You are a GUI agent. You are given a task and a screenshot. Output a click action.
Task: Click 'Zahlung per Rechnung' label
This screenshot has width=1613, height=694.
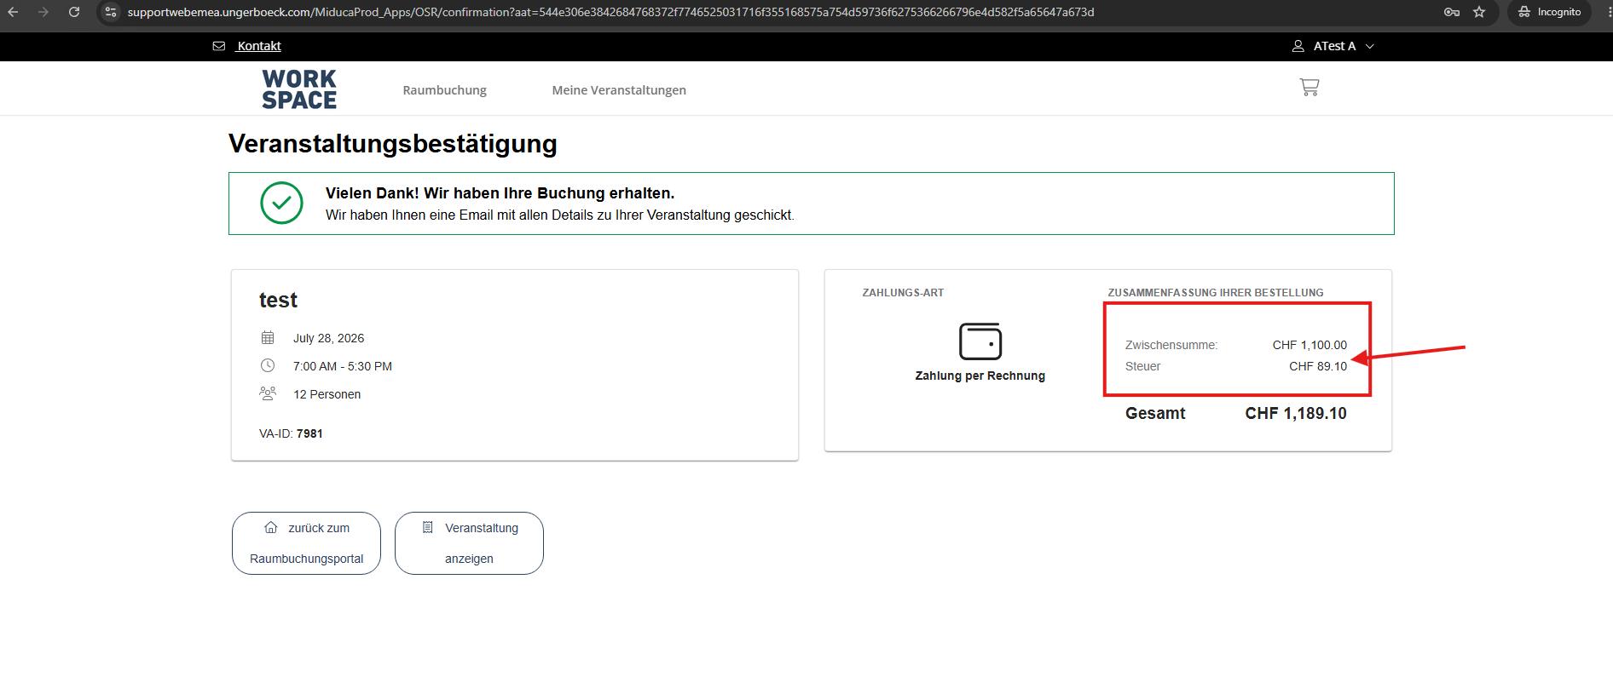[x=980, y=376]
